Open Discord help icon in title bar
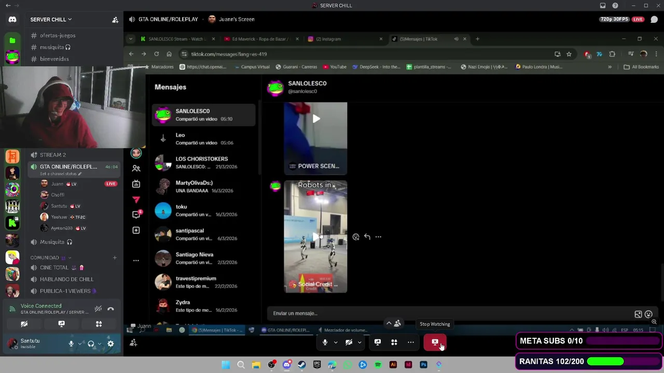The width and height of the screenshot is (664, 373). [x=615, y=6]
